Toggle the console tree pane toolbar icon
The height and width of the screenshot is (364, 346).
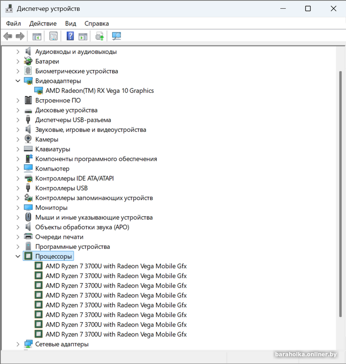point(37,36)
